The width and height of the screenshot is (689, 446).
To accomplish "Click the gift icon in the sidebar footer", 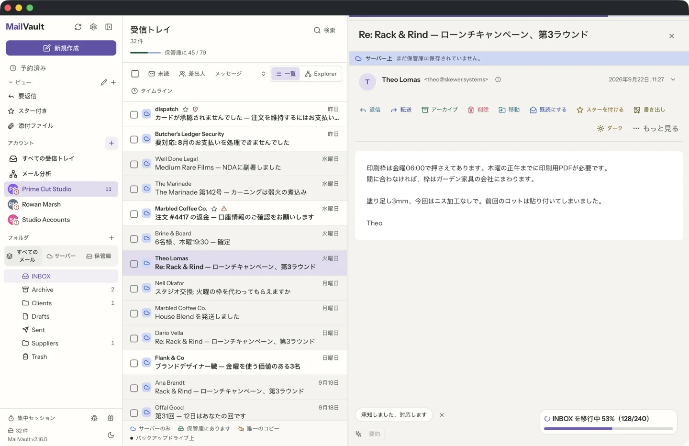I will 111,418.
